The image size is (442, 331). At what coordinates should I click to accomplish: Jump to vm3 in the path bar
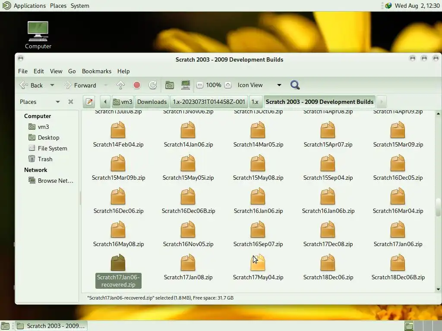(123, 102)
